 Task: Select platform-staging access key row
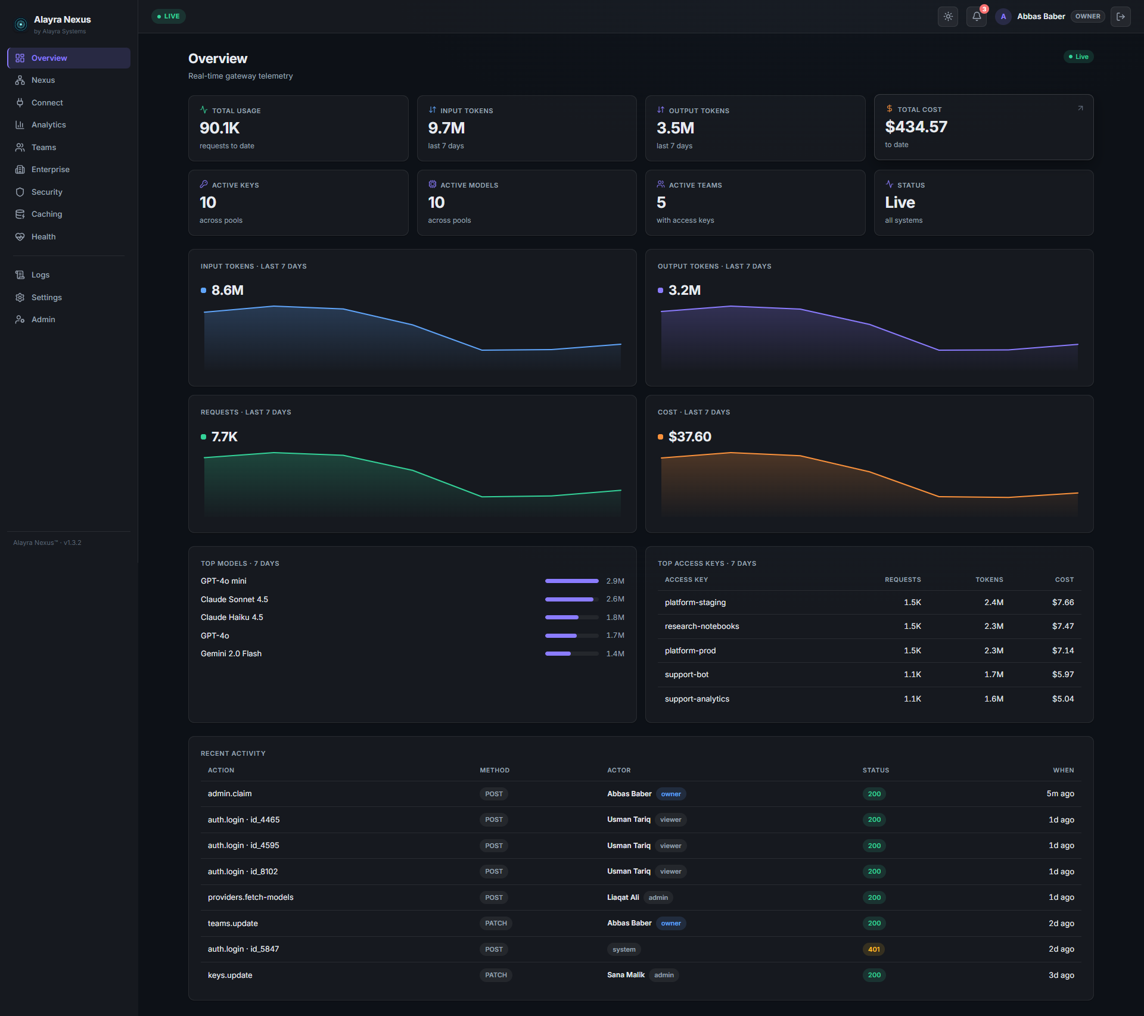pos(869,603)
